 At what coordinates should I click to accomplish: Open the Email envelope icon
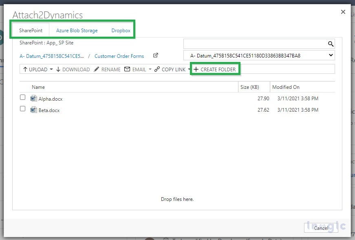128,69
